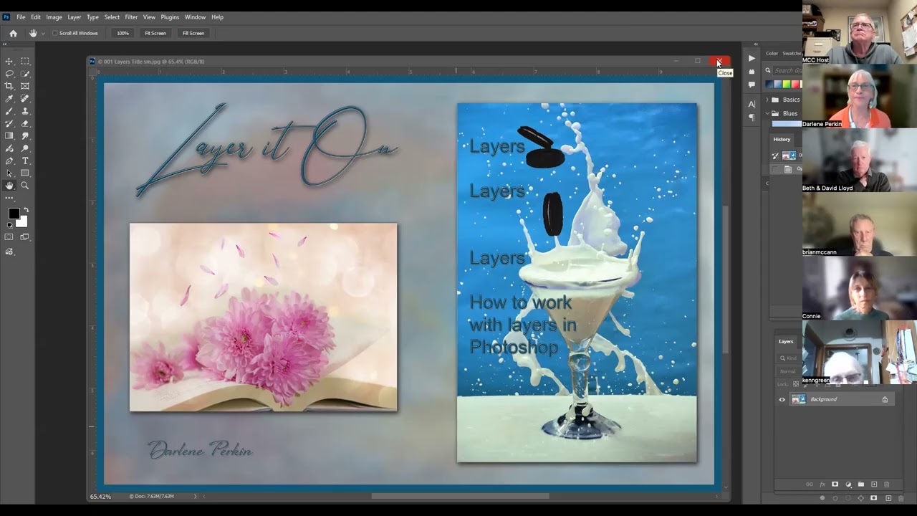
Task: Open the Layer menu
Action: pyautogui.click(x=75, y=17)
